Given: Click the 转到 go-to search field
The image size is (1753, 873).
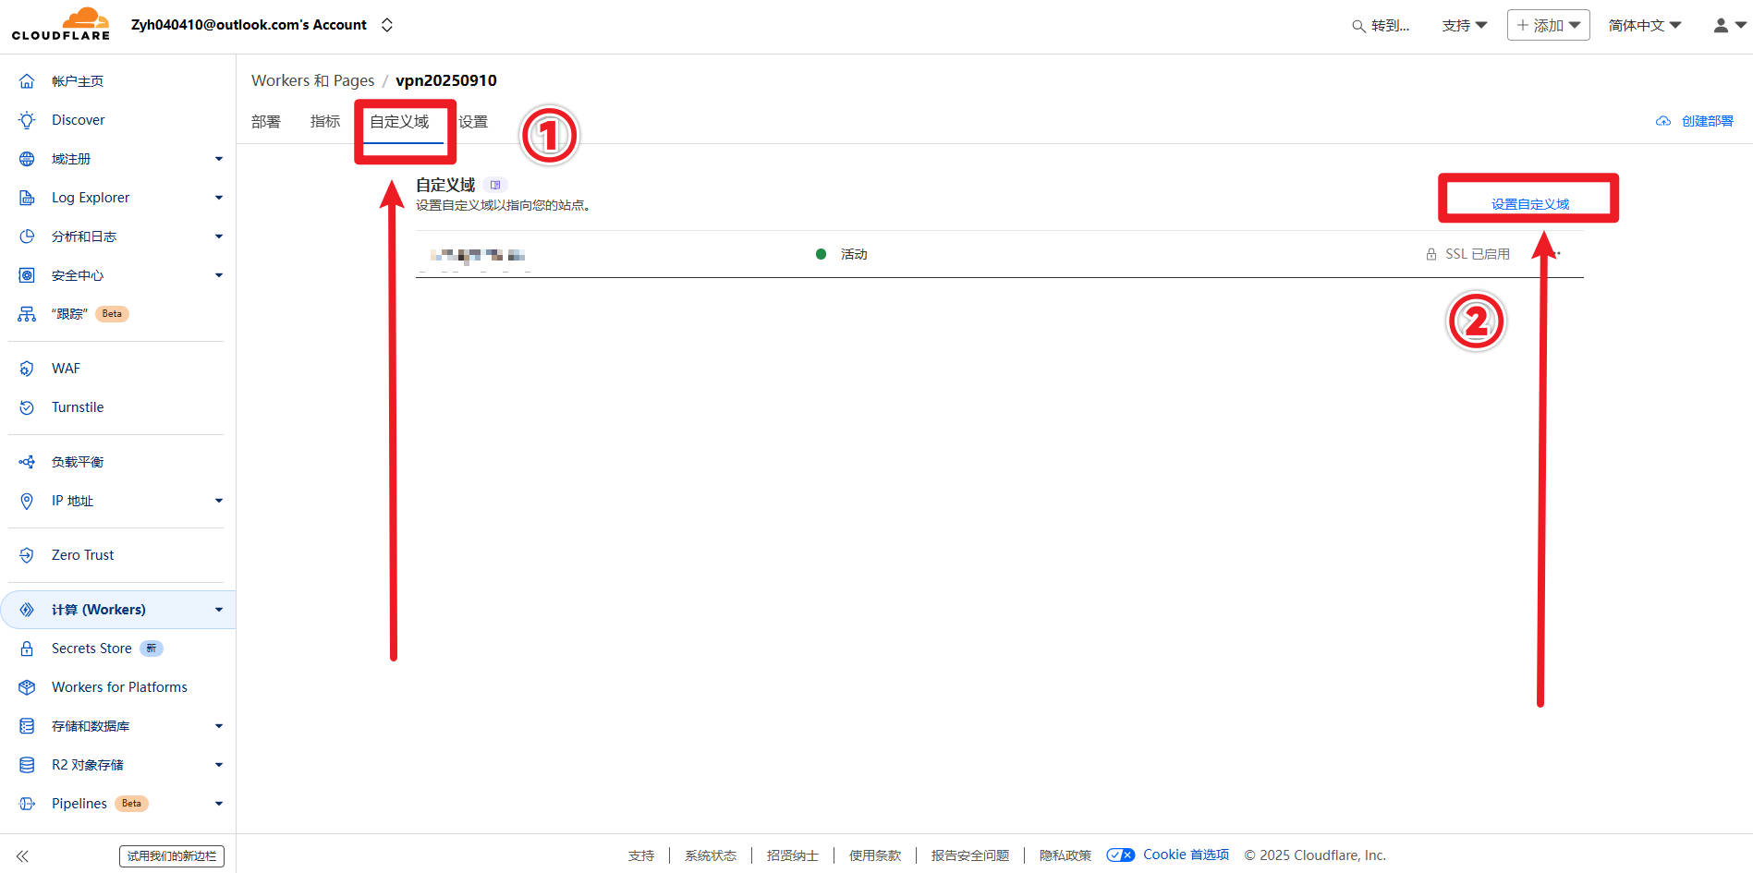Looking at the screenshot, I should [x=1382, y=26].
